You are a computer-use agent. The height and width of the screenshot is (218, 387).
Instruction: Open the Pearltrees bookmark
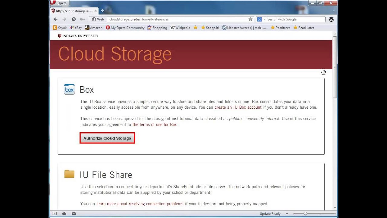point(280,28)
